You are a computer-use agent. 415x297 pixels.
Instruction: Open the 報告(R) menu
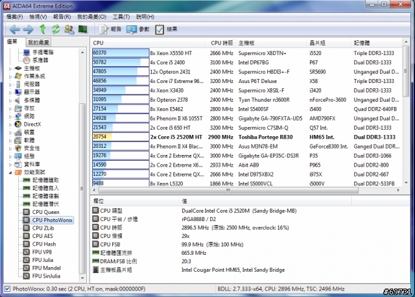[x=62, y=17]
